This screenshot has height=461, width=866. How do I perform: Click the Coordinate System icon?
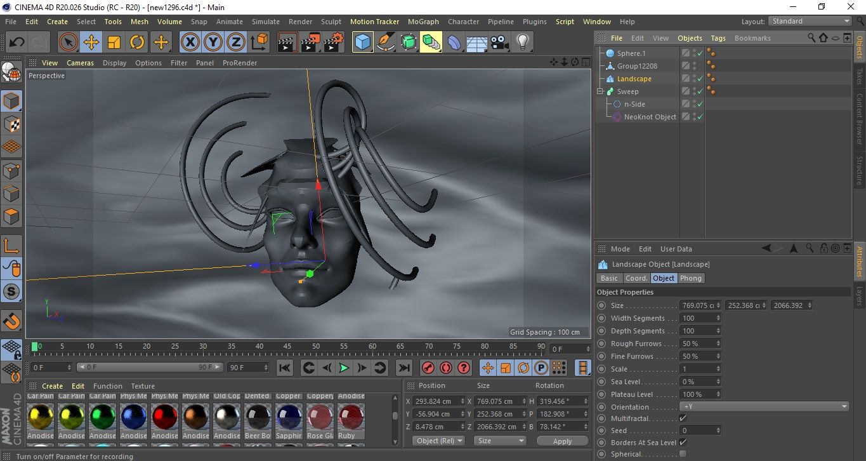pos(259,43)
